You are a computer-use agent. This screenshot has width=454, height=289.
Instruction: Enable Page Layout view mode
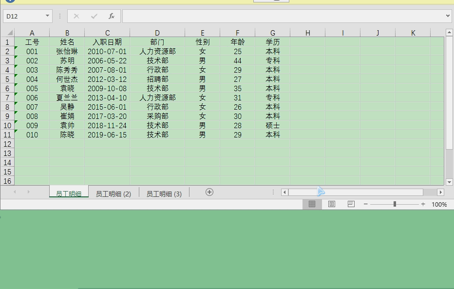pos(331,204)
